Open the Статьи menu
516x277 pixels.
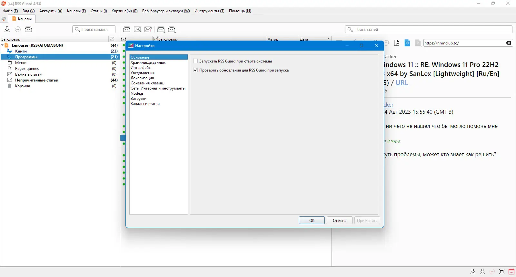click(99, 11)
